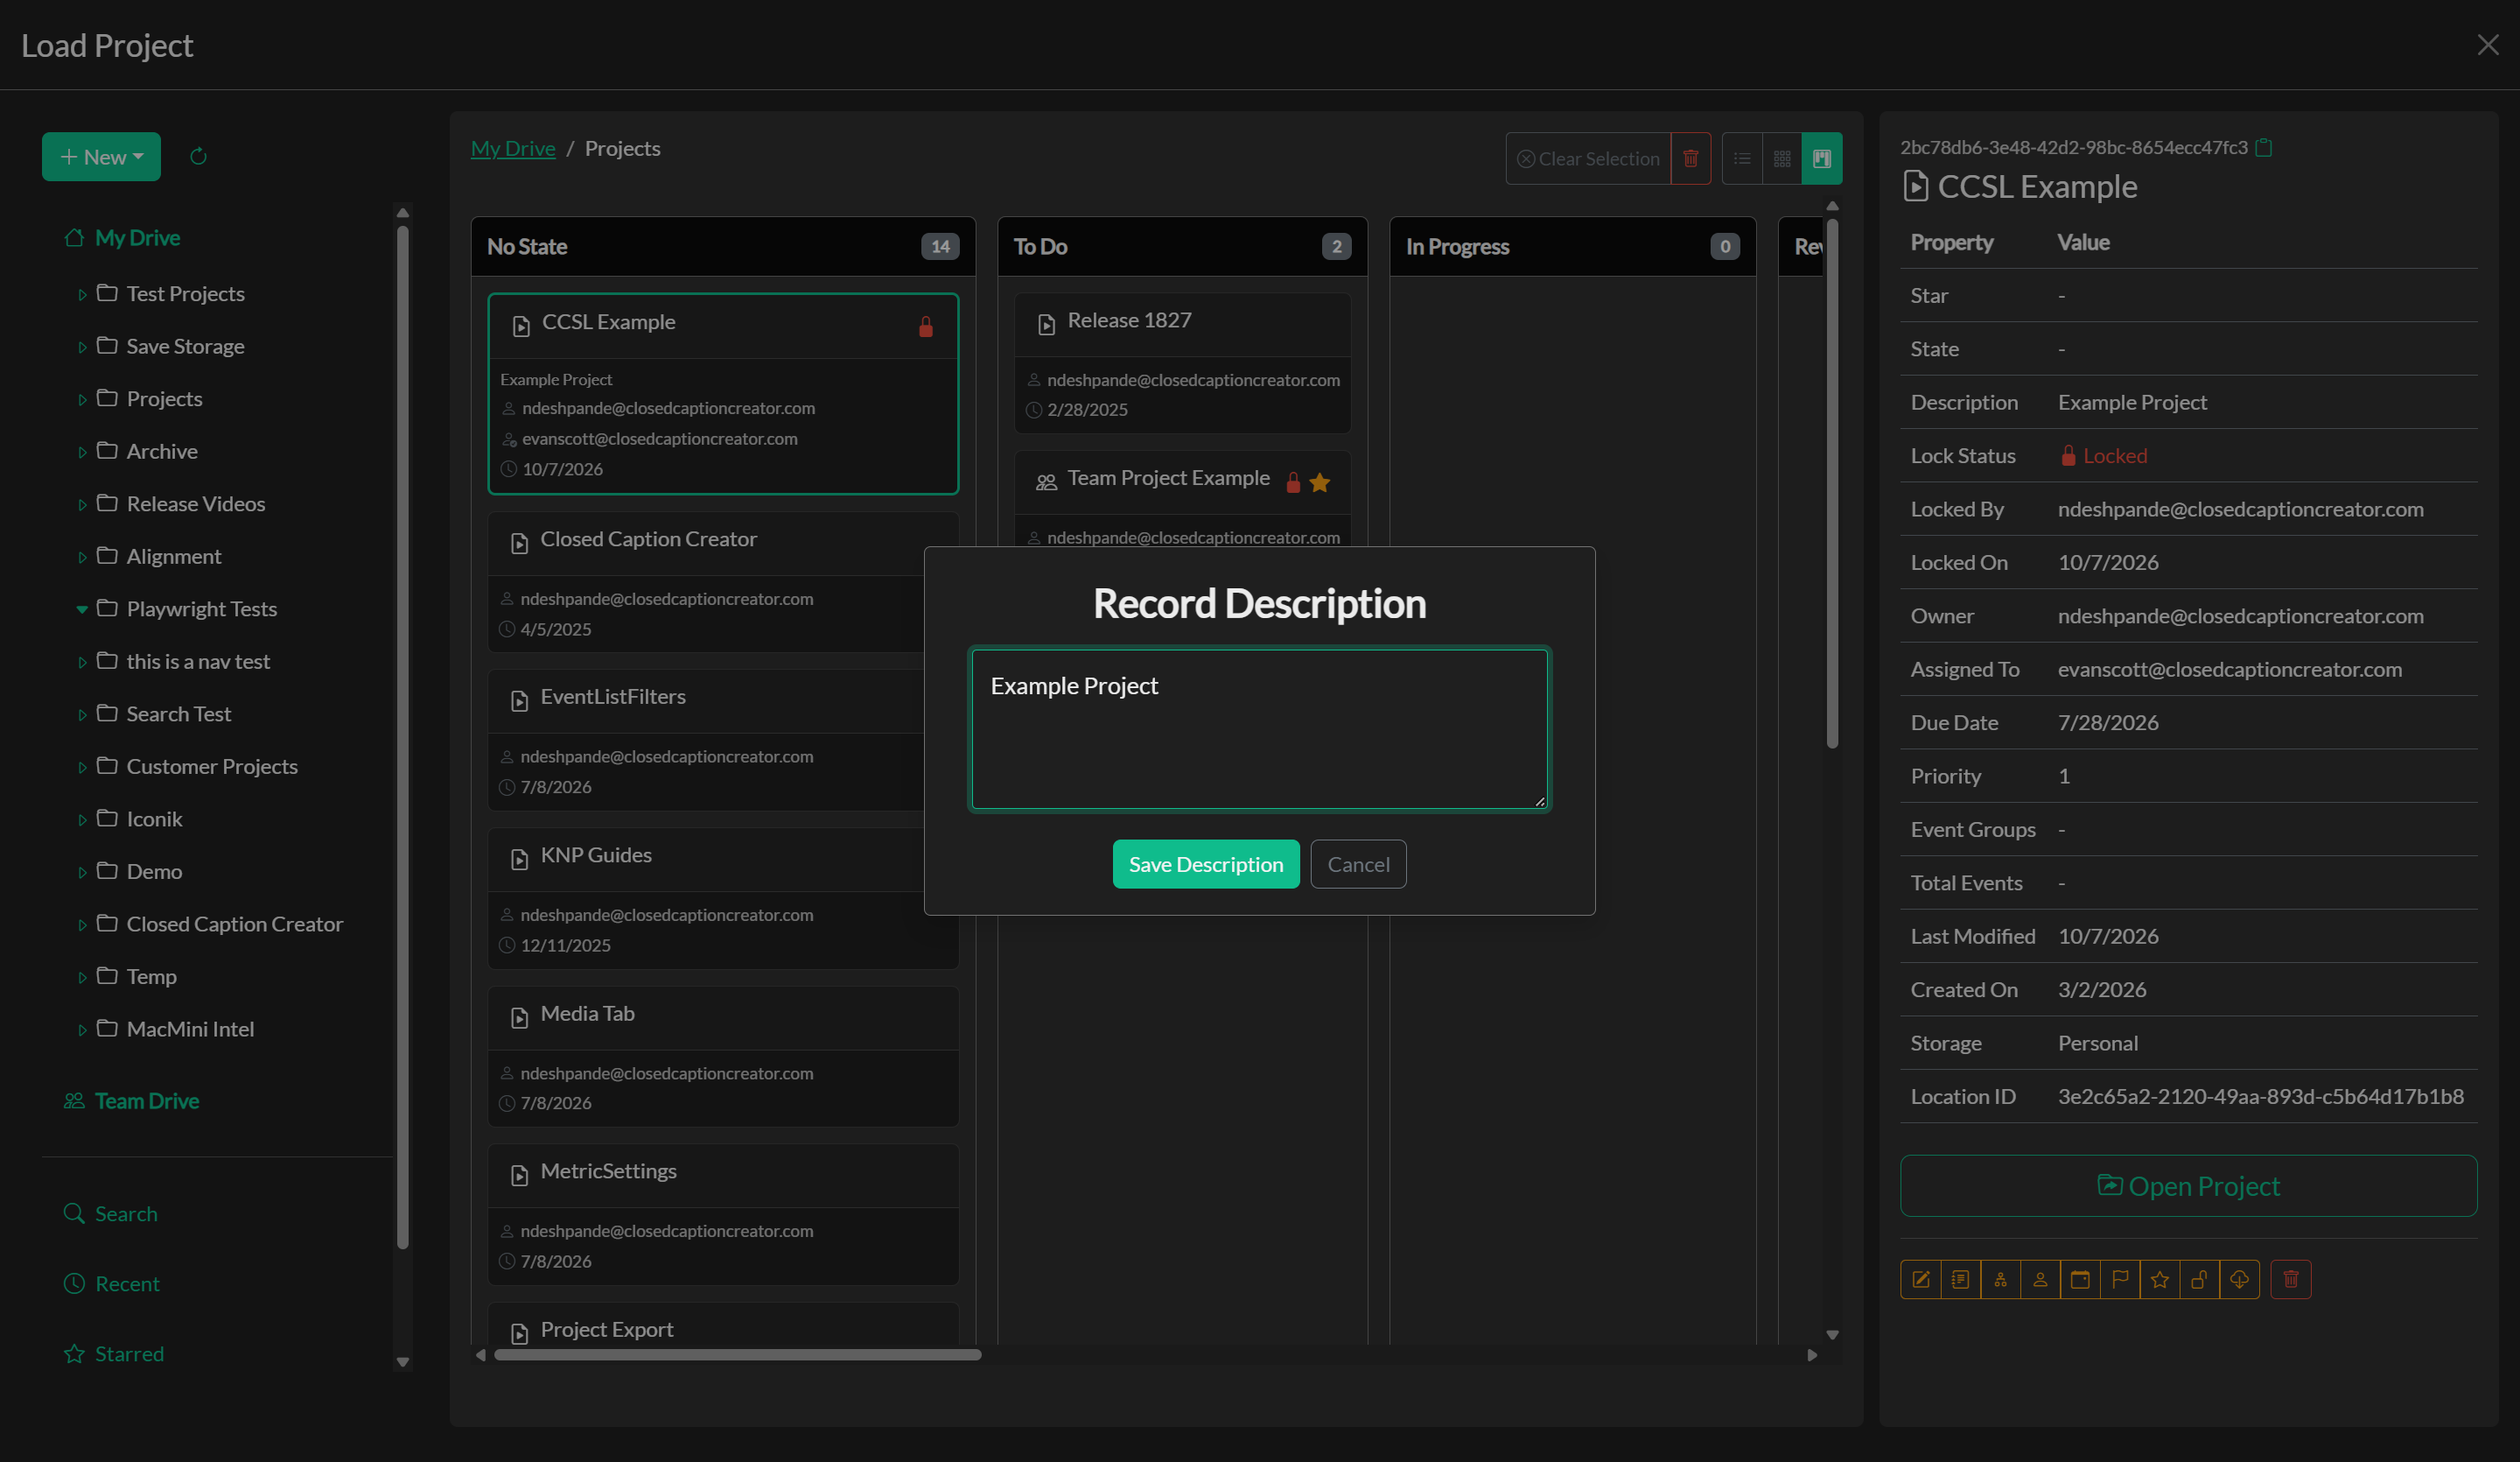Screen dimensions: 2520x1462
Task: Click the calendar due date icon
Action: pyautogui.click(x=2080, y=1279)
